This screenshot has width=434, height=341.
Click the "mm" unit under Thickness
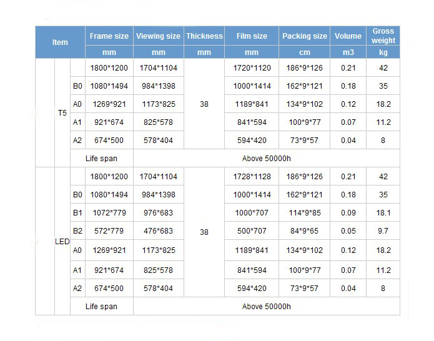[x=204, y=52]
